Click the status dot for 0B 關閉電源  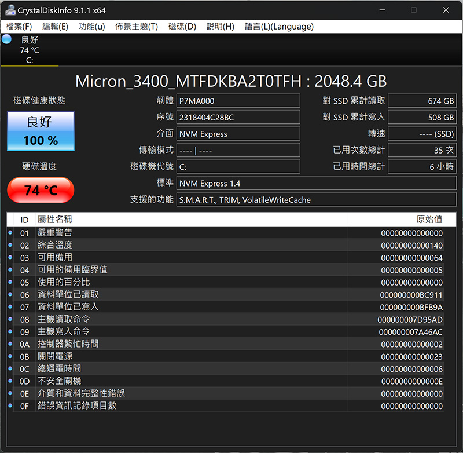(x=10, y=356)
